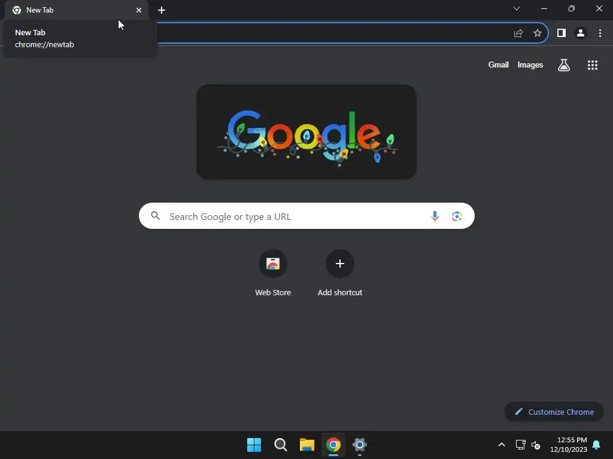613x459 pixels.
Task: Click the Customize Chrome button
Action: [554, 412]
